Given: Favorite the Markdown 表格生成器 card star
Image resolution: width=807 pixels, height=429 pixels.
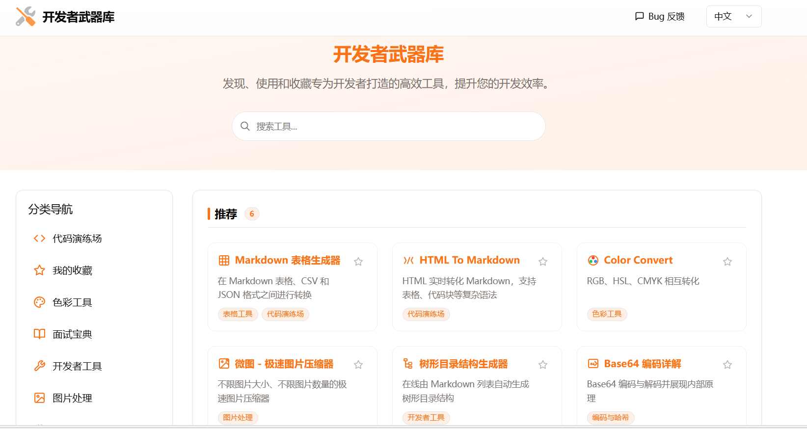Looking at the screenshot, I should pyautogui.click(x=358, y=262).
